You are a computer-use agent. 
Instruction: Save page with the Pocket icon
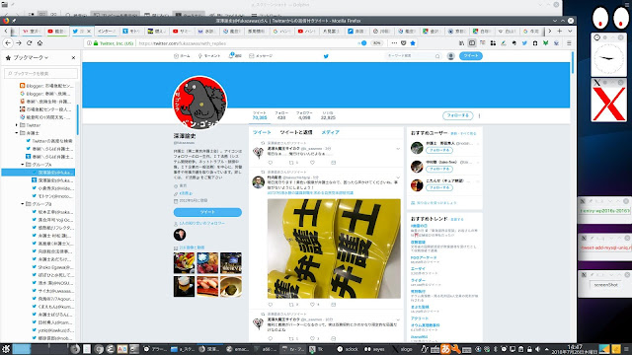404,43
